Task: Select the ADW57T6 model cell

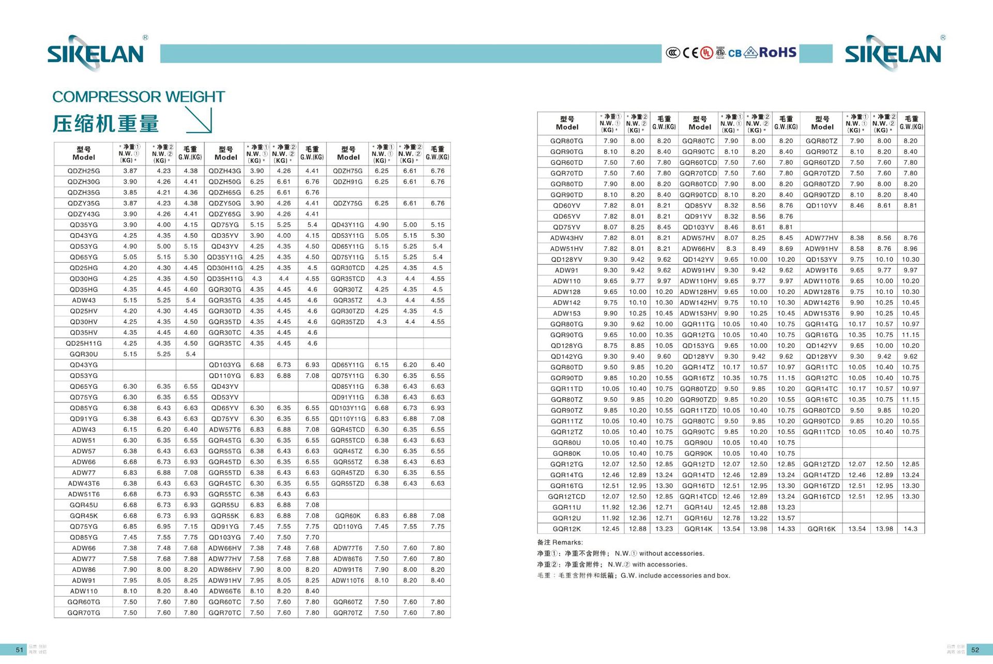Action: [x=224, y=430]
